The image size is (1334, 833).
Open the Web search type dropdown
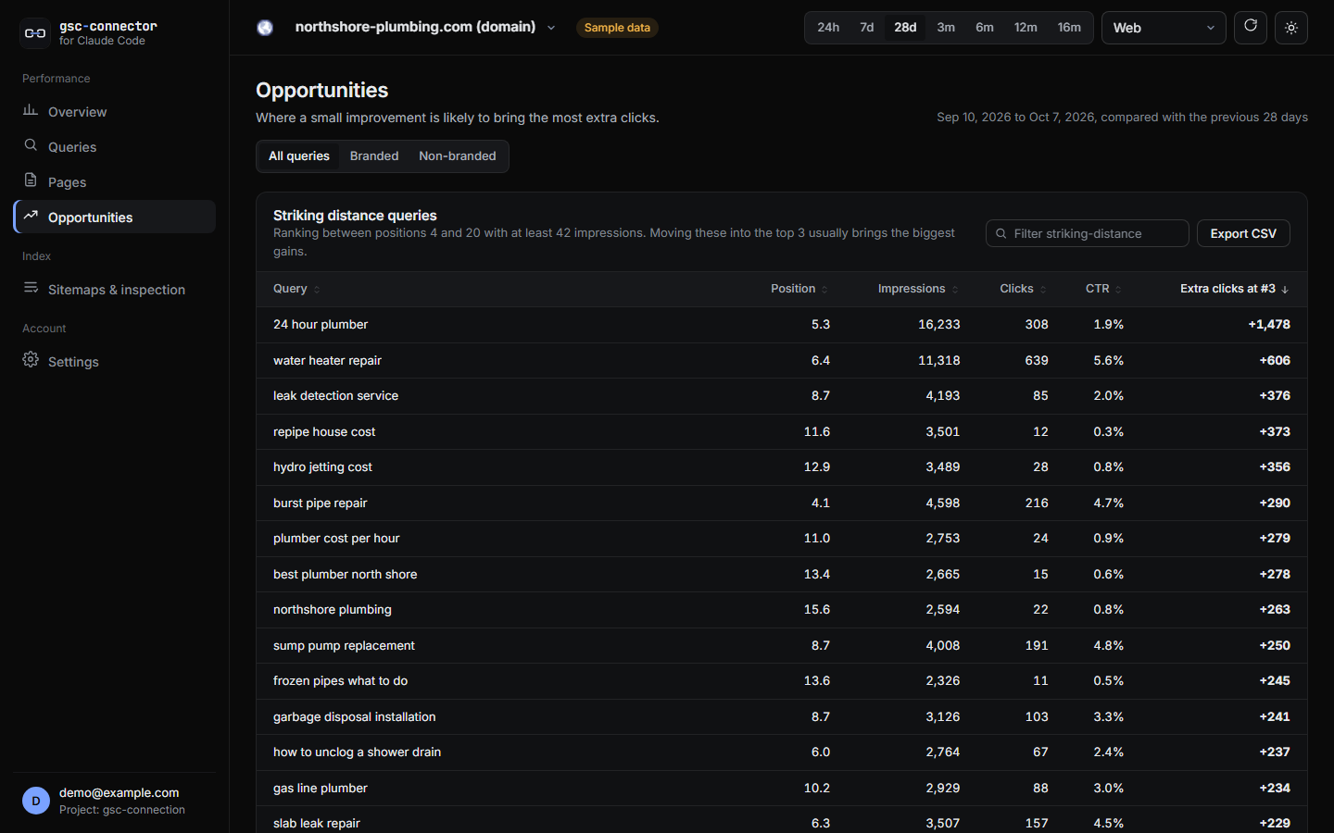pos(1164,28)
